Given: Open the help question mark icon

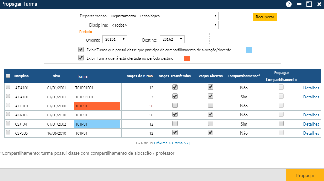Looking at the screenshot, I should coord(289,4).
